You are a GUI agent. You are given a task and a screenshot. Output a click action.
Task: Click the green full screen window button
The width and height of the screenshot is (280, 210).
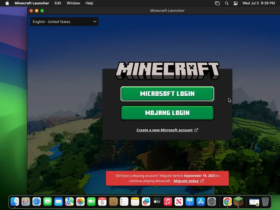click(42, 11)
